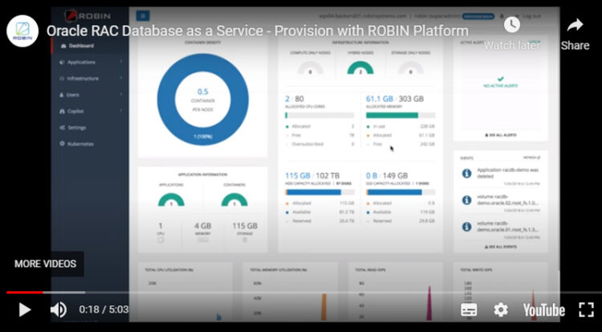Viewport: 602px width, 332px height.
Task: Click the Kubernetes wheel icon in sidebar
Action: 62,144
